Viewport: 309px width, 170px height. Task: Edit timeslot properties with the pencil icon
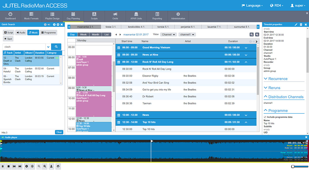296,24
